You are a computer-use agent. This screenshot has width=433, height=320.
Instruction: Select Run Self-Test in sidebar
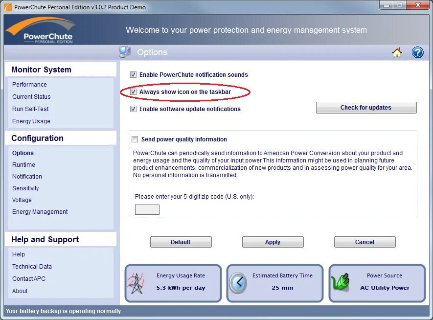tap(30, 109)
